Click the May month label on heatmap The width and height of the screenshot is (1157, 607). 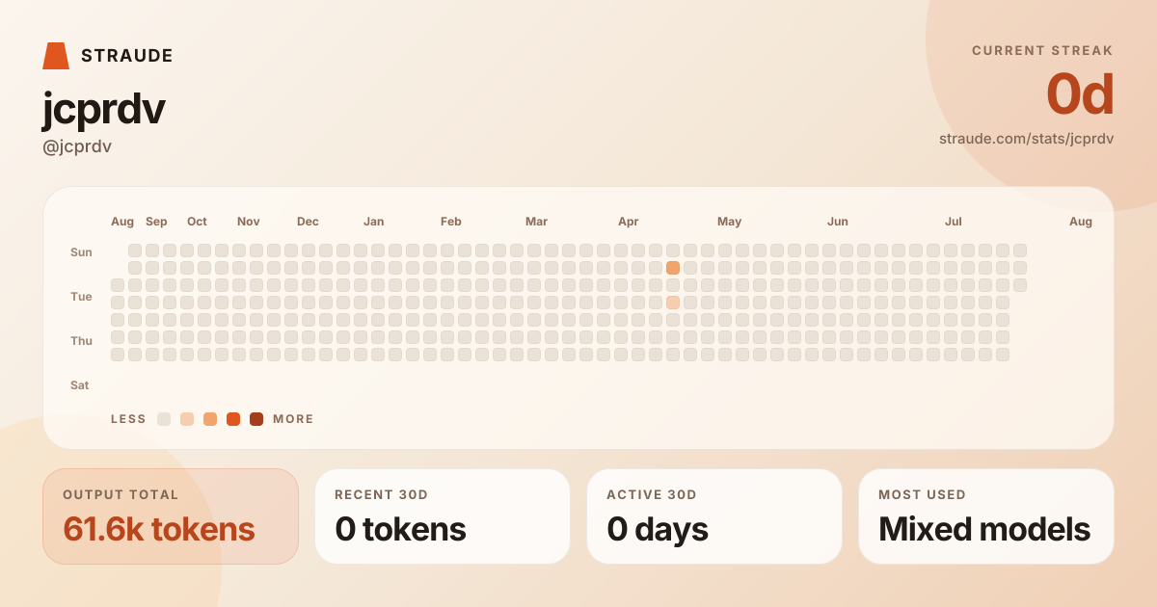(729, 222)
